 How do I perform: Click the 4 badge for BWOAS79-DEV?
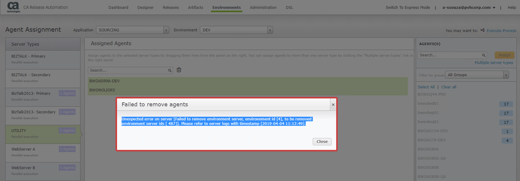(507, 141)
